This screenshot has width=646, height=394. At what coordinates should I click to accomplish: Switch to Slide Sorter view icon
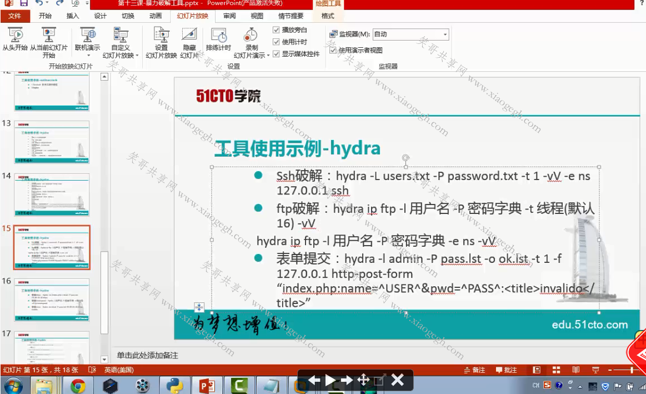[556, 370]
